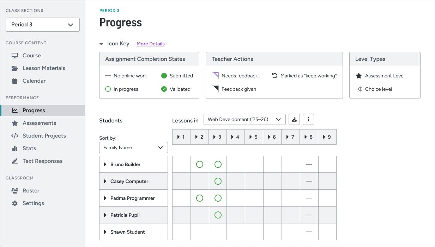This screenshot has height=247, width=435.
Task: Open the three-dot more options menu
Action: coord(308,119)
